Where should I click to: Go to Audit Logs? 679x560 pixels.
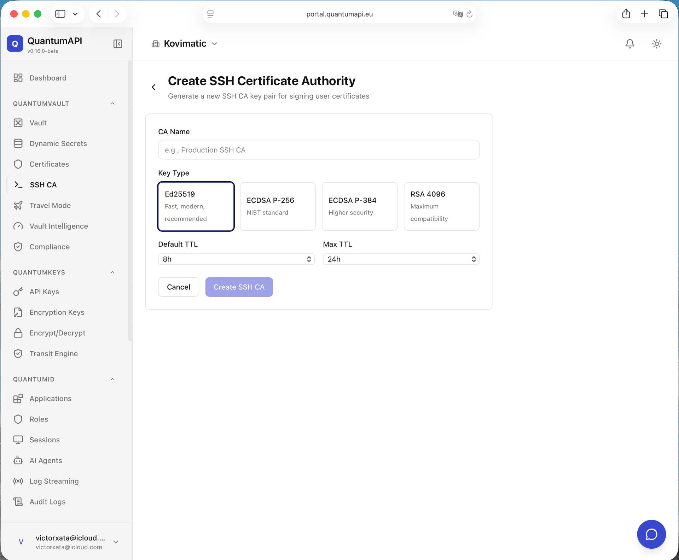pos(47,501)
